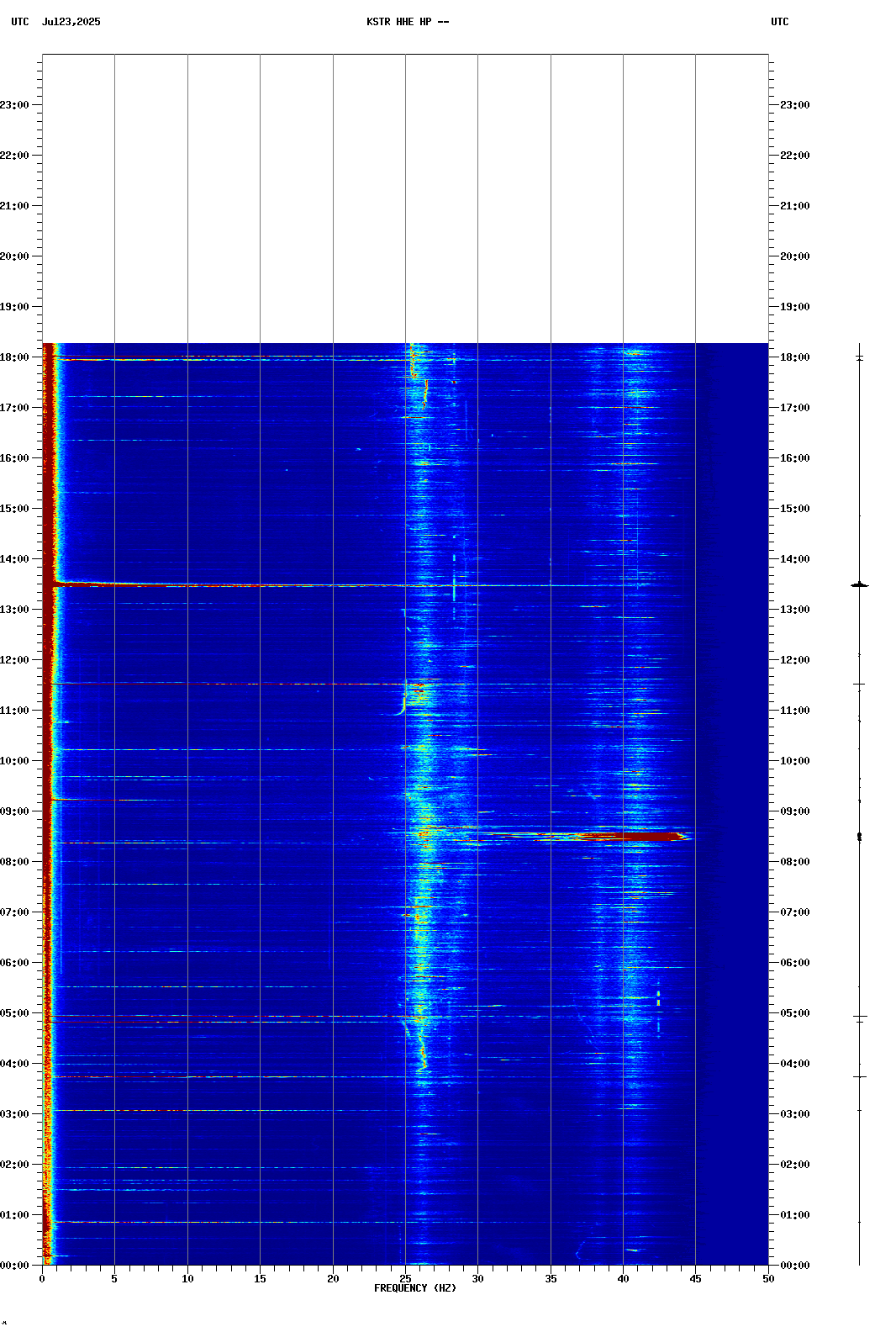This screenshot has height=1332, width=896.
Task: Click the 02:00 label on the right time axis
Action: point(795,1165)
